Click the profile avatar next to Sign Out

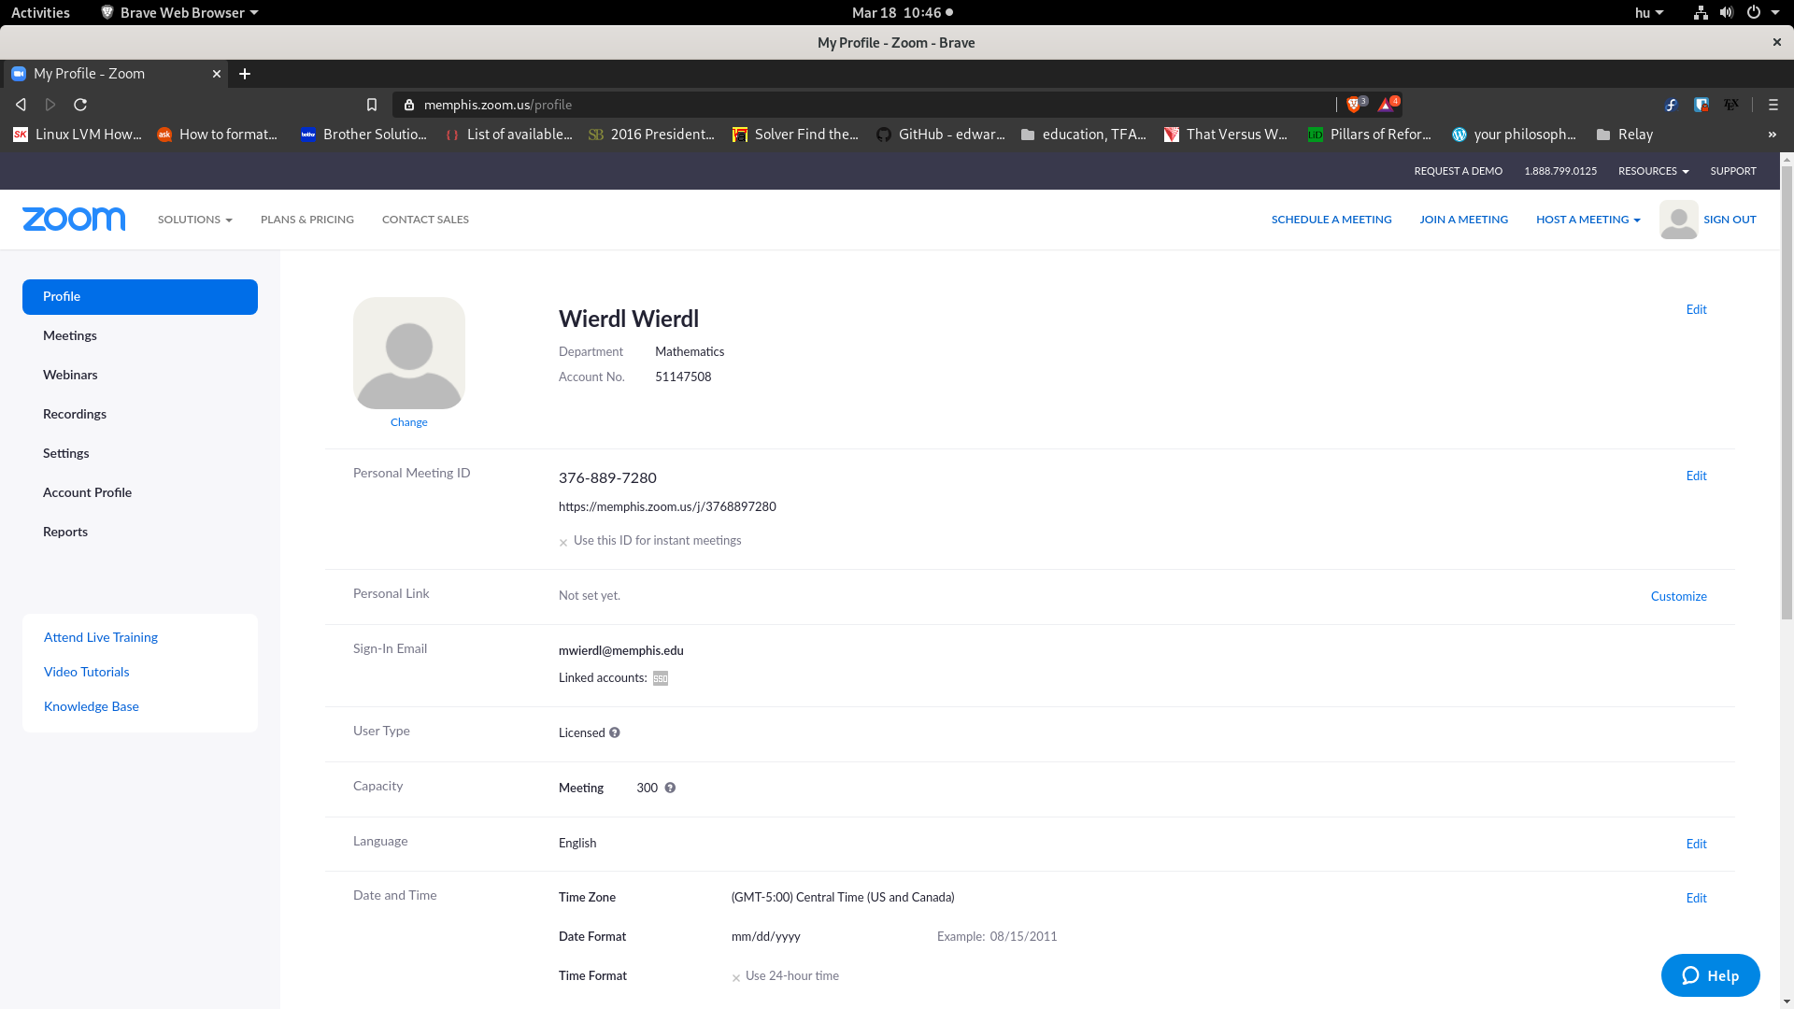(1678, 220)
